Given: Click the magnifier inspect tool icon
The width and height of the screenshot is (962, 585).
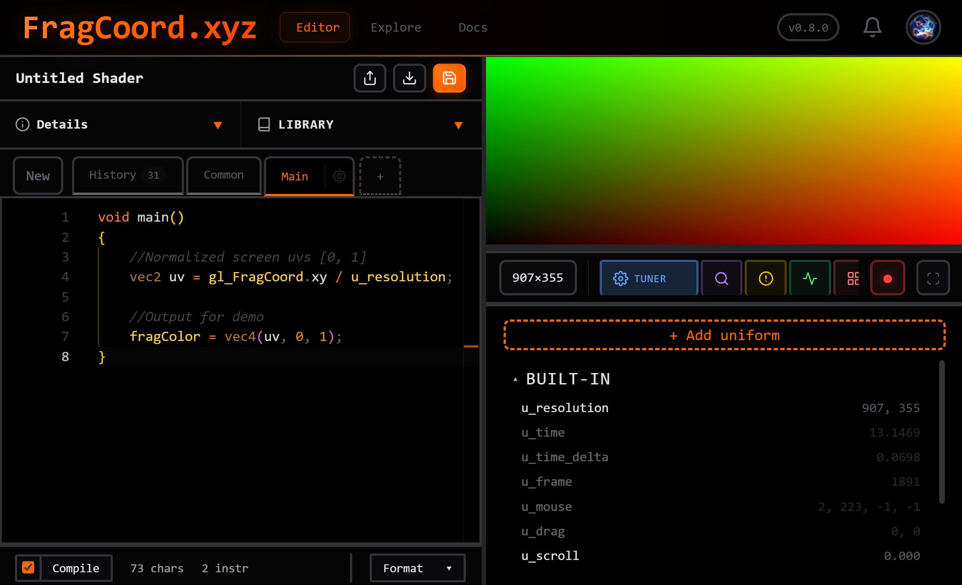Looking at the screenshot, I should (x=721, y=278).
